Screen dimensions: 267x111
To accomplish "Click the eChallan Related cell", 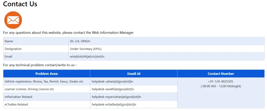I will point(16,105).
